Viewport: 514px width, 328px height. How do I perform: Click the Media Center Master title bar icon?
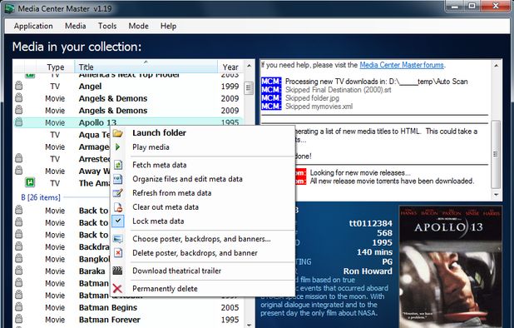9,8
